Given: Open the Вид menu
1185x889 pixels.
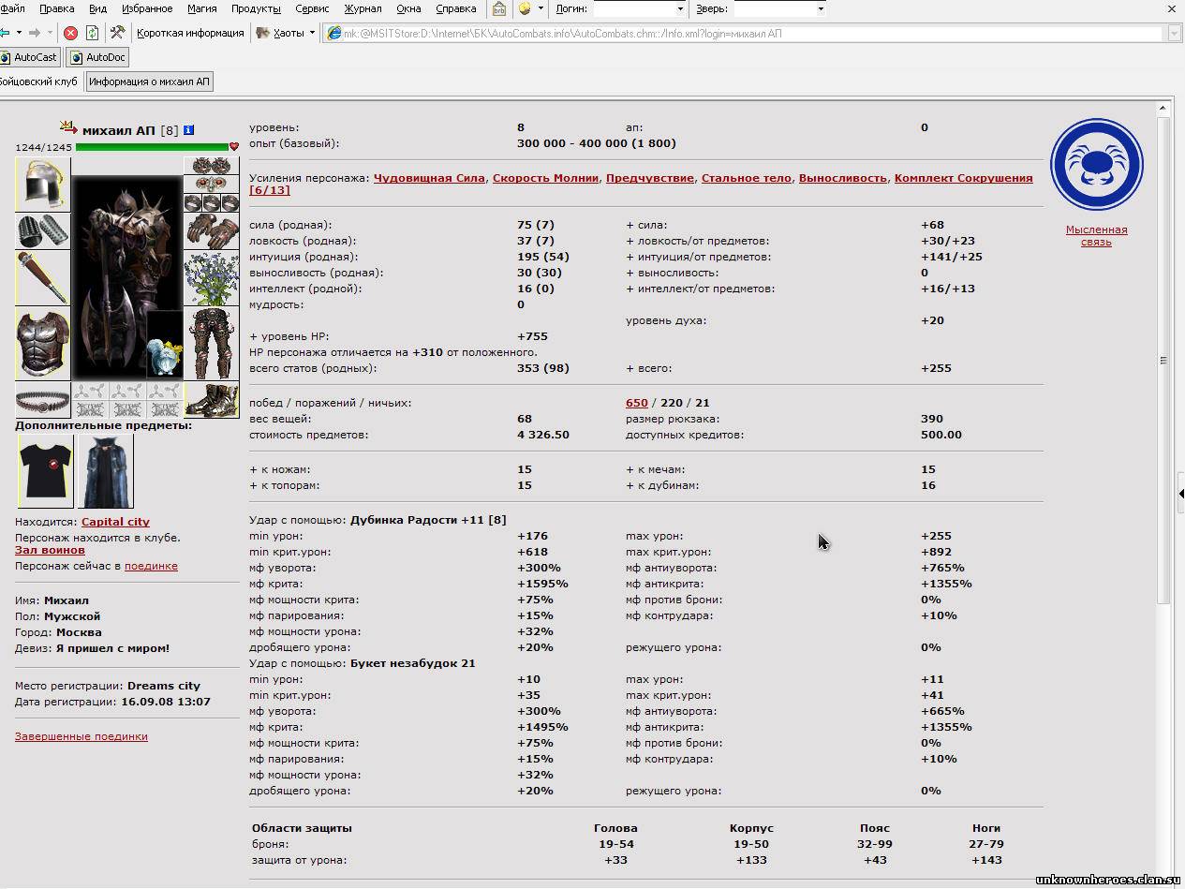Looking at the screenshot, I should coord(97,8).
